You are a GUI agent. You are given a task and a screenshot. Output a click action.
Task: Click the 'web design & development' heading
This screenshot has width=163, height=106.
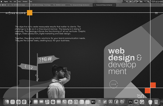pyautogui.click(x=125, y=61)
